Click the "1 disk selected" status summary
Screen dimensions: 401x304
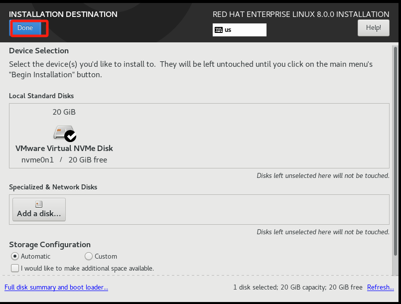pyautogui.click(x=297, y=287)
